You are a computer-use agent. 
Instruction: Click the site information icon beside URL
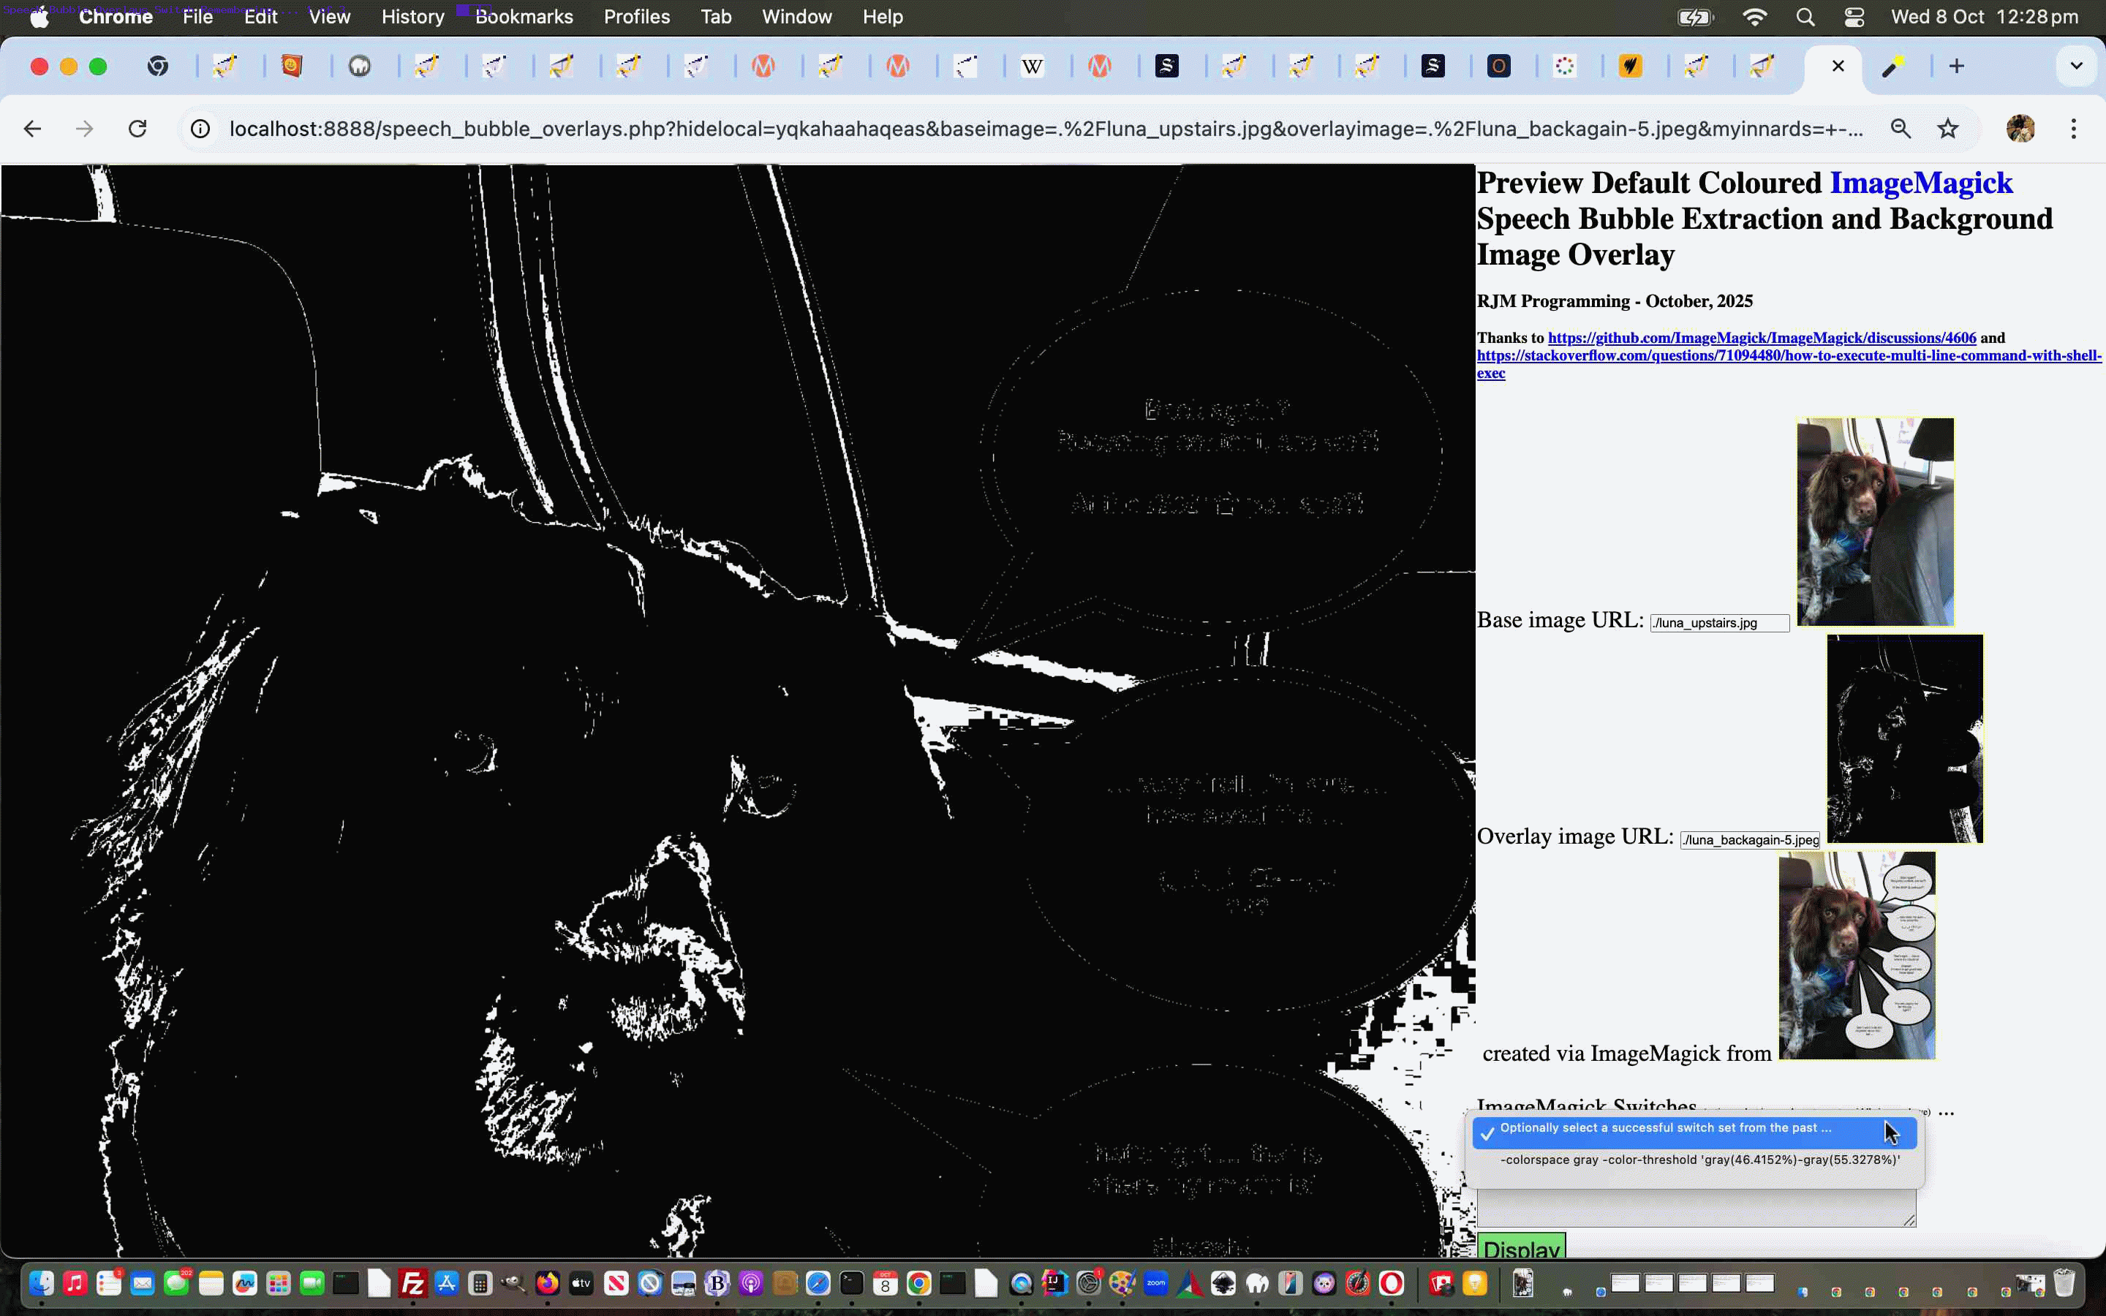(200, 129)
